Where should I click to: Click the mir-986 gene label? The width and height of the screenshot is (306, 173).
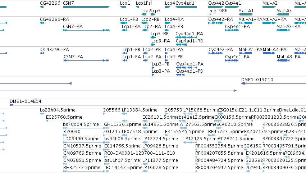pyautogui.click(x=218, y=10)
